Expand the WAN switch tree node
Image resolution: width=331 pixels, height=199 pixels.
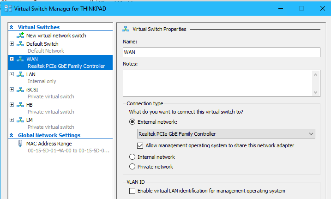12,59
